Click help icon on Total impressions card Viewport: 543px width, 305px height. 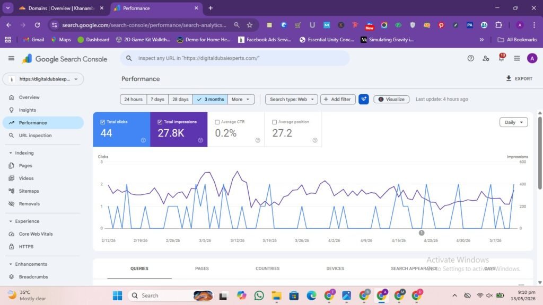(x=200, y=140)
